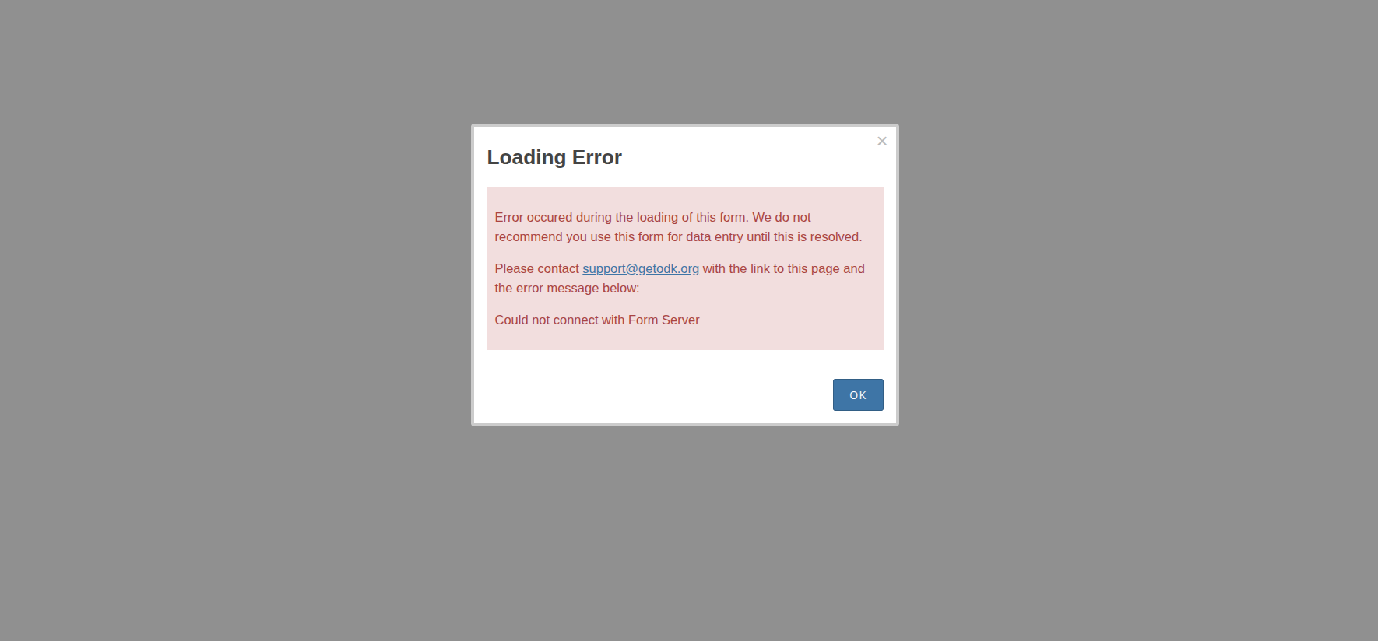
Task: Close the Loading Error dialog with the X
Action: click(882, 141)
